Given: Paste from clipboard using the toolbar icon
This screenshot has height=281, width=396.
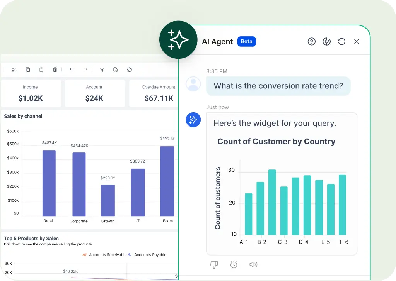Looking at the screenshot, I should pos(41,69).
